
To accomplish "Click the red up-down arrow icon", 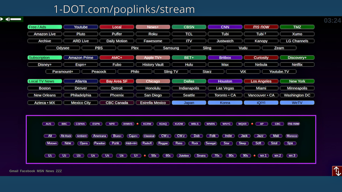I will [x=337, y=171].
